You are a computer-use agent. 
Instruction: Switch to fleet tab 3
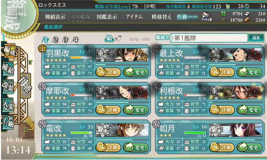pos(66,40)
